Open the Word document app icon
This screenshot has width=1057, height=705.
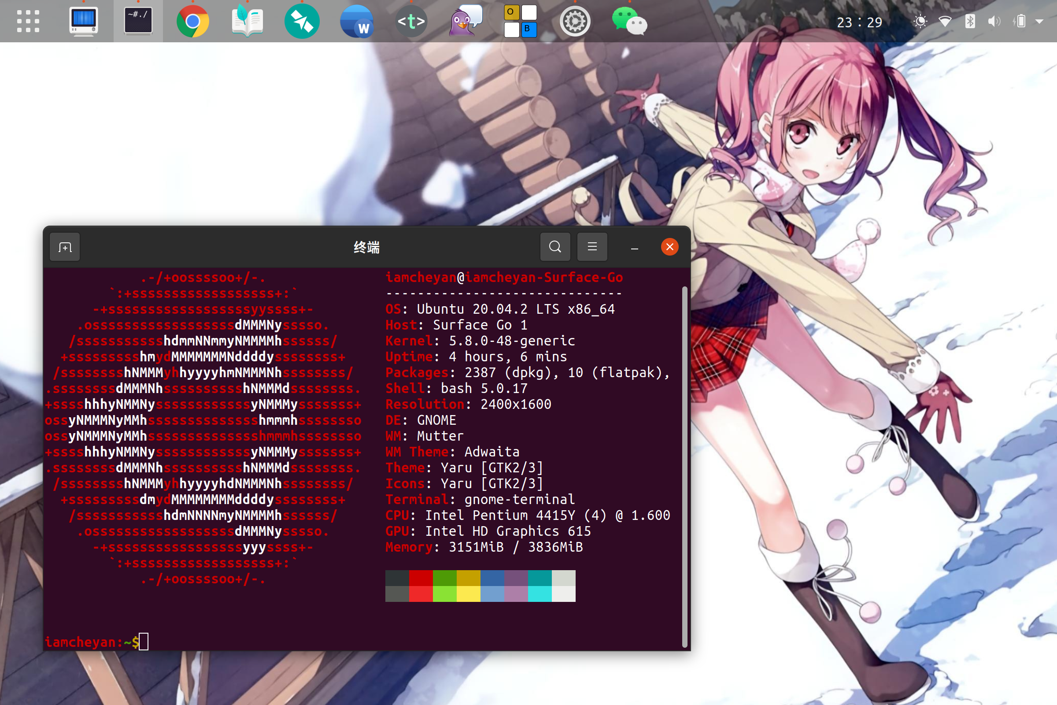point(356,21)
